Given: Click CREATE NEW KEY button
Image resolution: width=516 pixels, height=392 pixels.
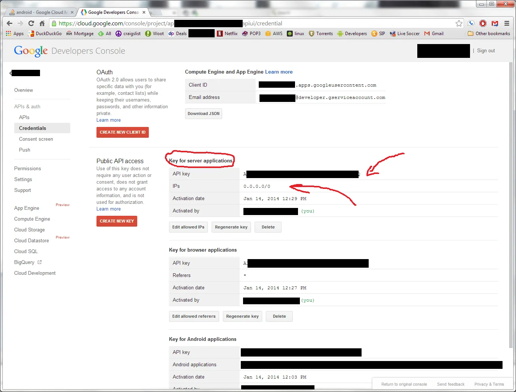Looking at the screenshot, I should click(117, 221).
